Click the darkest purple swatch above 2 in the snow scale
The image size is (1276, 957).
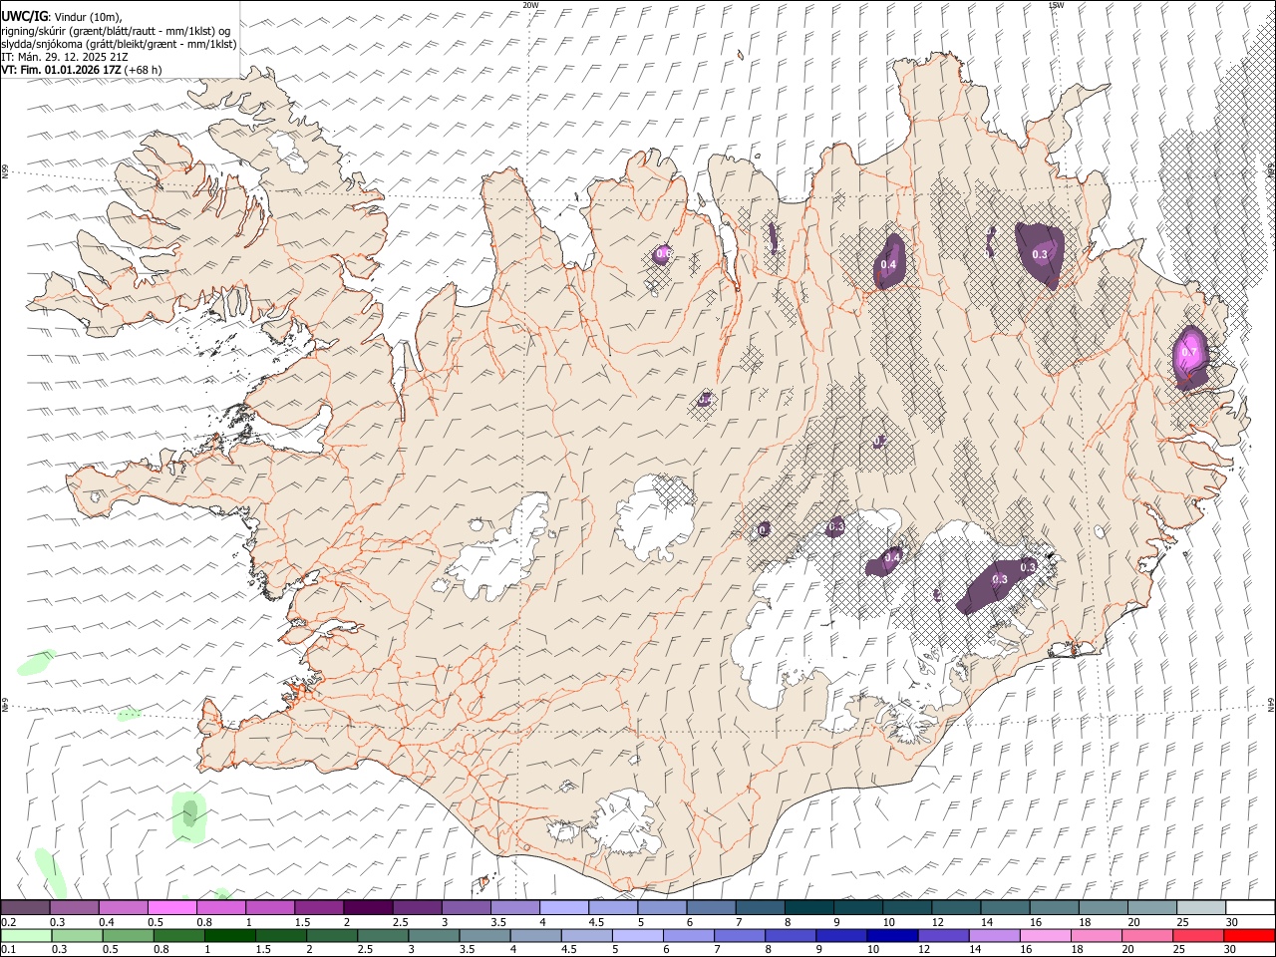(x=368, y=907)
